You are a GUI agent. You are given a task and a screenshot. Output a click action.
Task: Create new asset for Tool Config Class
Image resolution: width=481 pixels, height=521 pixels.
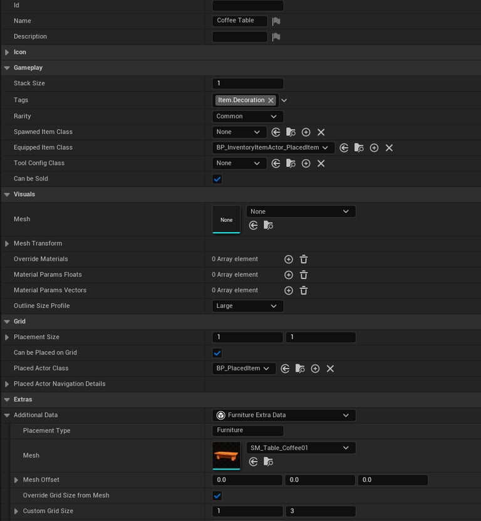click(306, 164)
